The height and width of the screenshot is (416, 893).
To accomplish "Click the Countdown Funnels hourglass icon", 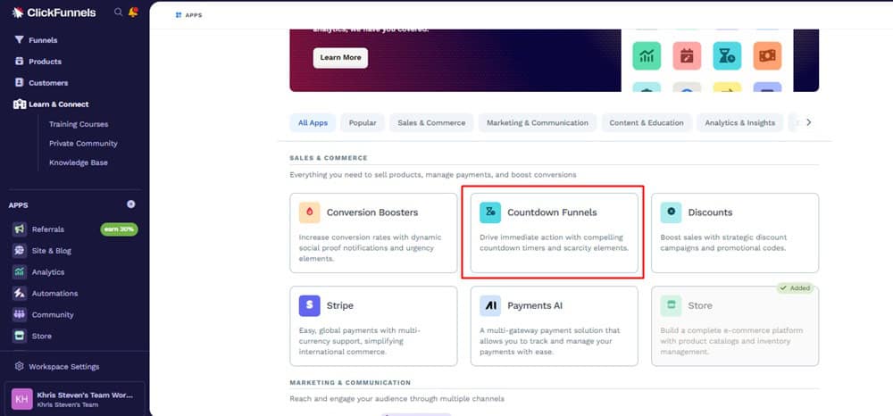I will coord(490,212).
